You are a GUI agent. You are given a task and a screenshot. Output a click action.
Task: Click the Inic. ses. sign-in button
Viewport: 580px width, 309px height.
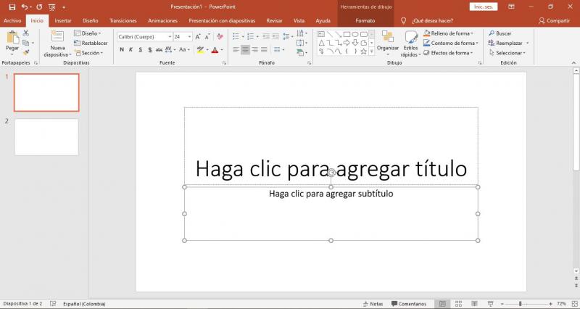tap(484, 7)
